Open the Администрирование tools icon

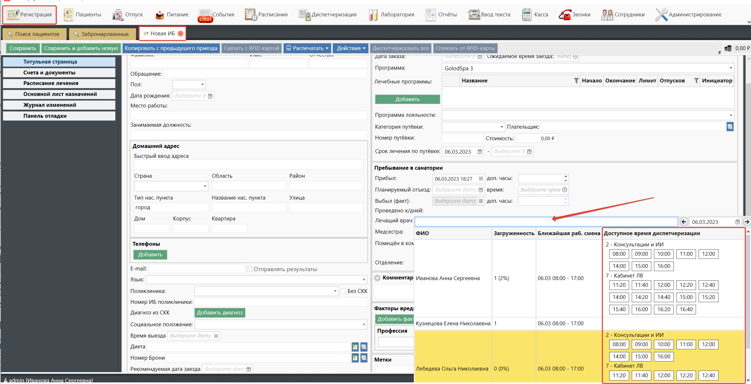point(661,15)
